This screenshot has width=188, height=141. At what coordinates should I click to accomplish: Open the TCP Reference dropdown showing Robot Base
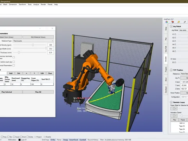click(x=184, y=74)
